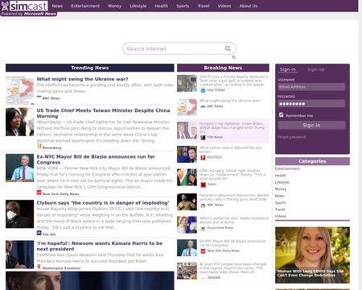Viewport: 362px width, 290px height.
Task: Open headline 'Clyburn says the country is in danger'
Action: click(103, 203)
